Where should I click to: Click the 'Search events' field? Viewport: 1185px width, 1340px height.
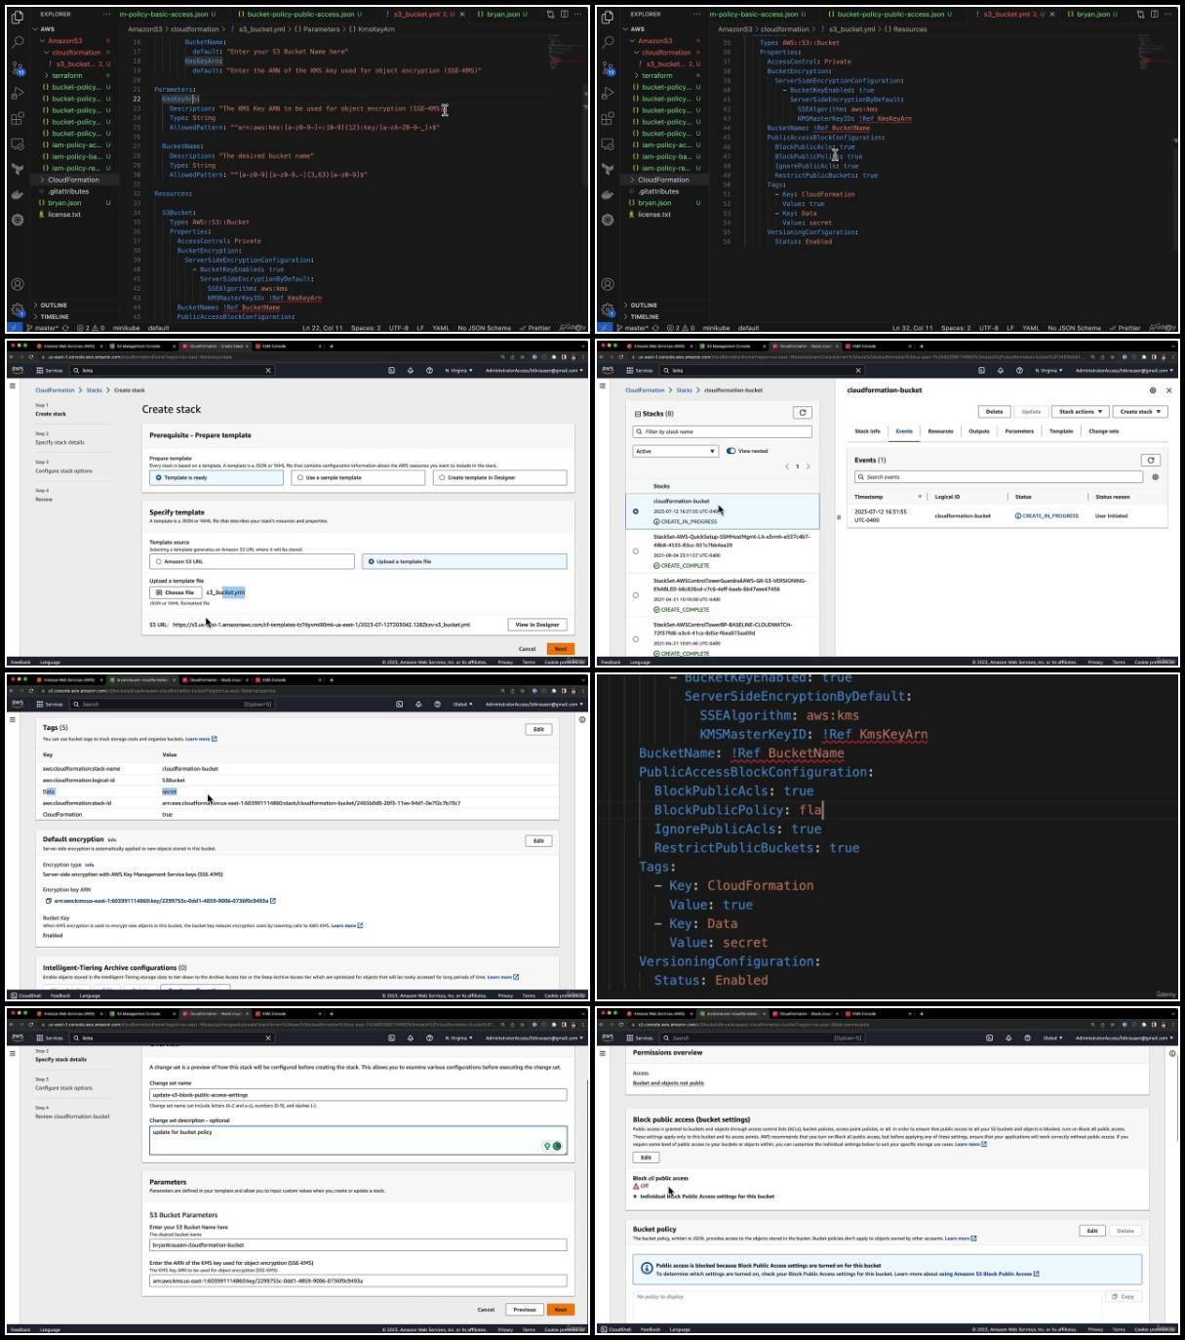coord(999,477)
